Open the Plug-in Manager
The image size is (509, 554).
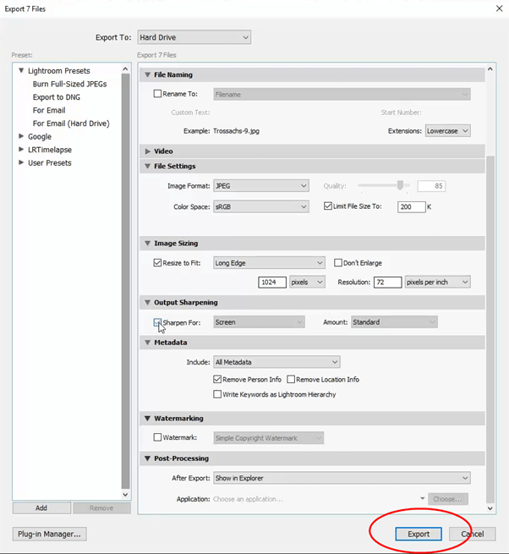point(49,534)
